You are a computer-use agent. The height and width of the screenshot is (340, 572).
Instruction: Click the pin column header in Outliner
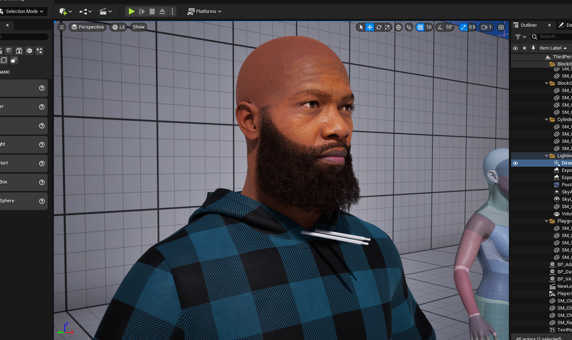pyautogui.click(x=533, y=48)
